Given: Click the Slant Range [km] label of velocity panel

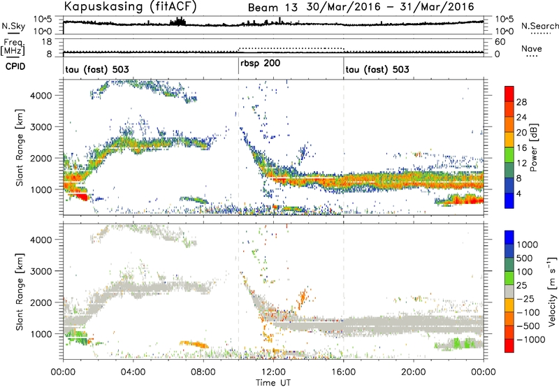Looking at the screenshot, I should pos(20,291).
